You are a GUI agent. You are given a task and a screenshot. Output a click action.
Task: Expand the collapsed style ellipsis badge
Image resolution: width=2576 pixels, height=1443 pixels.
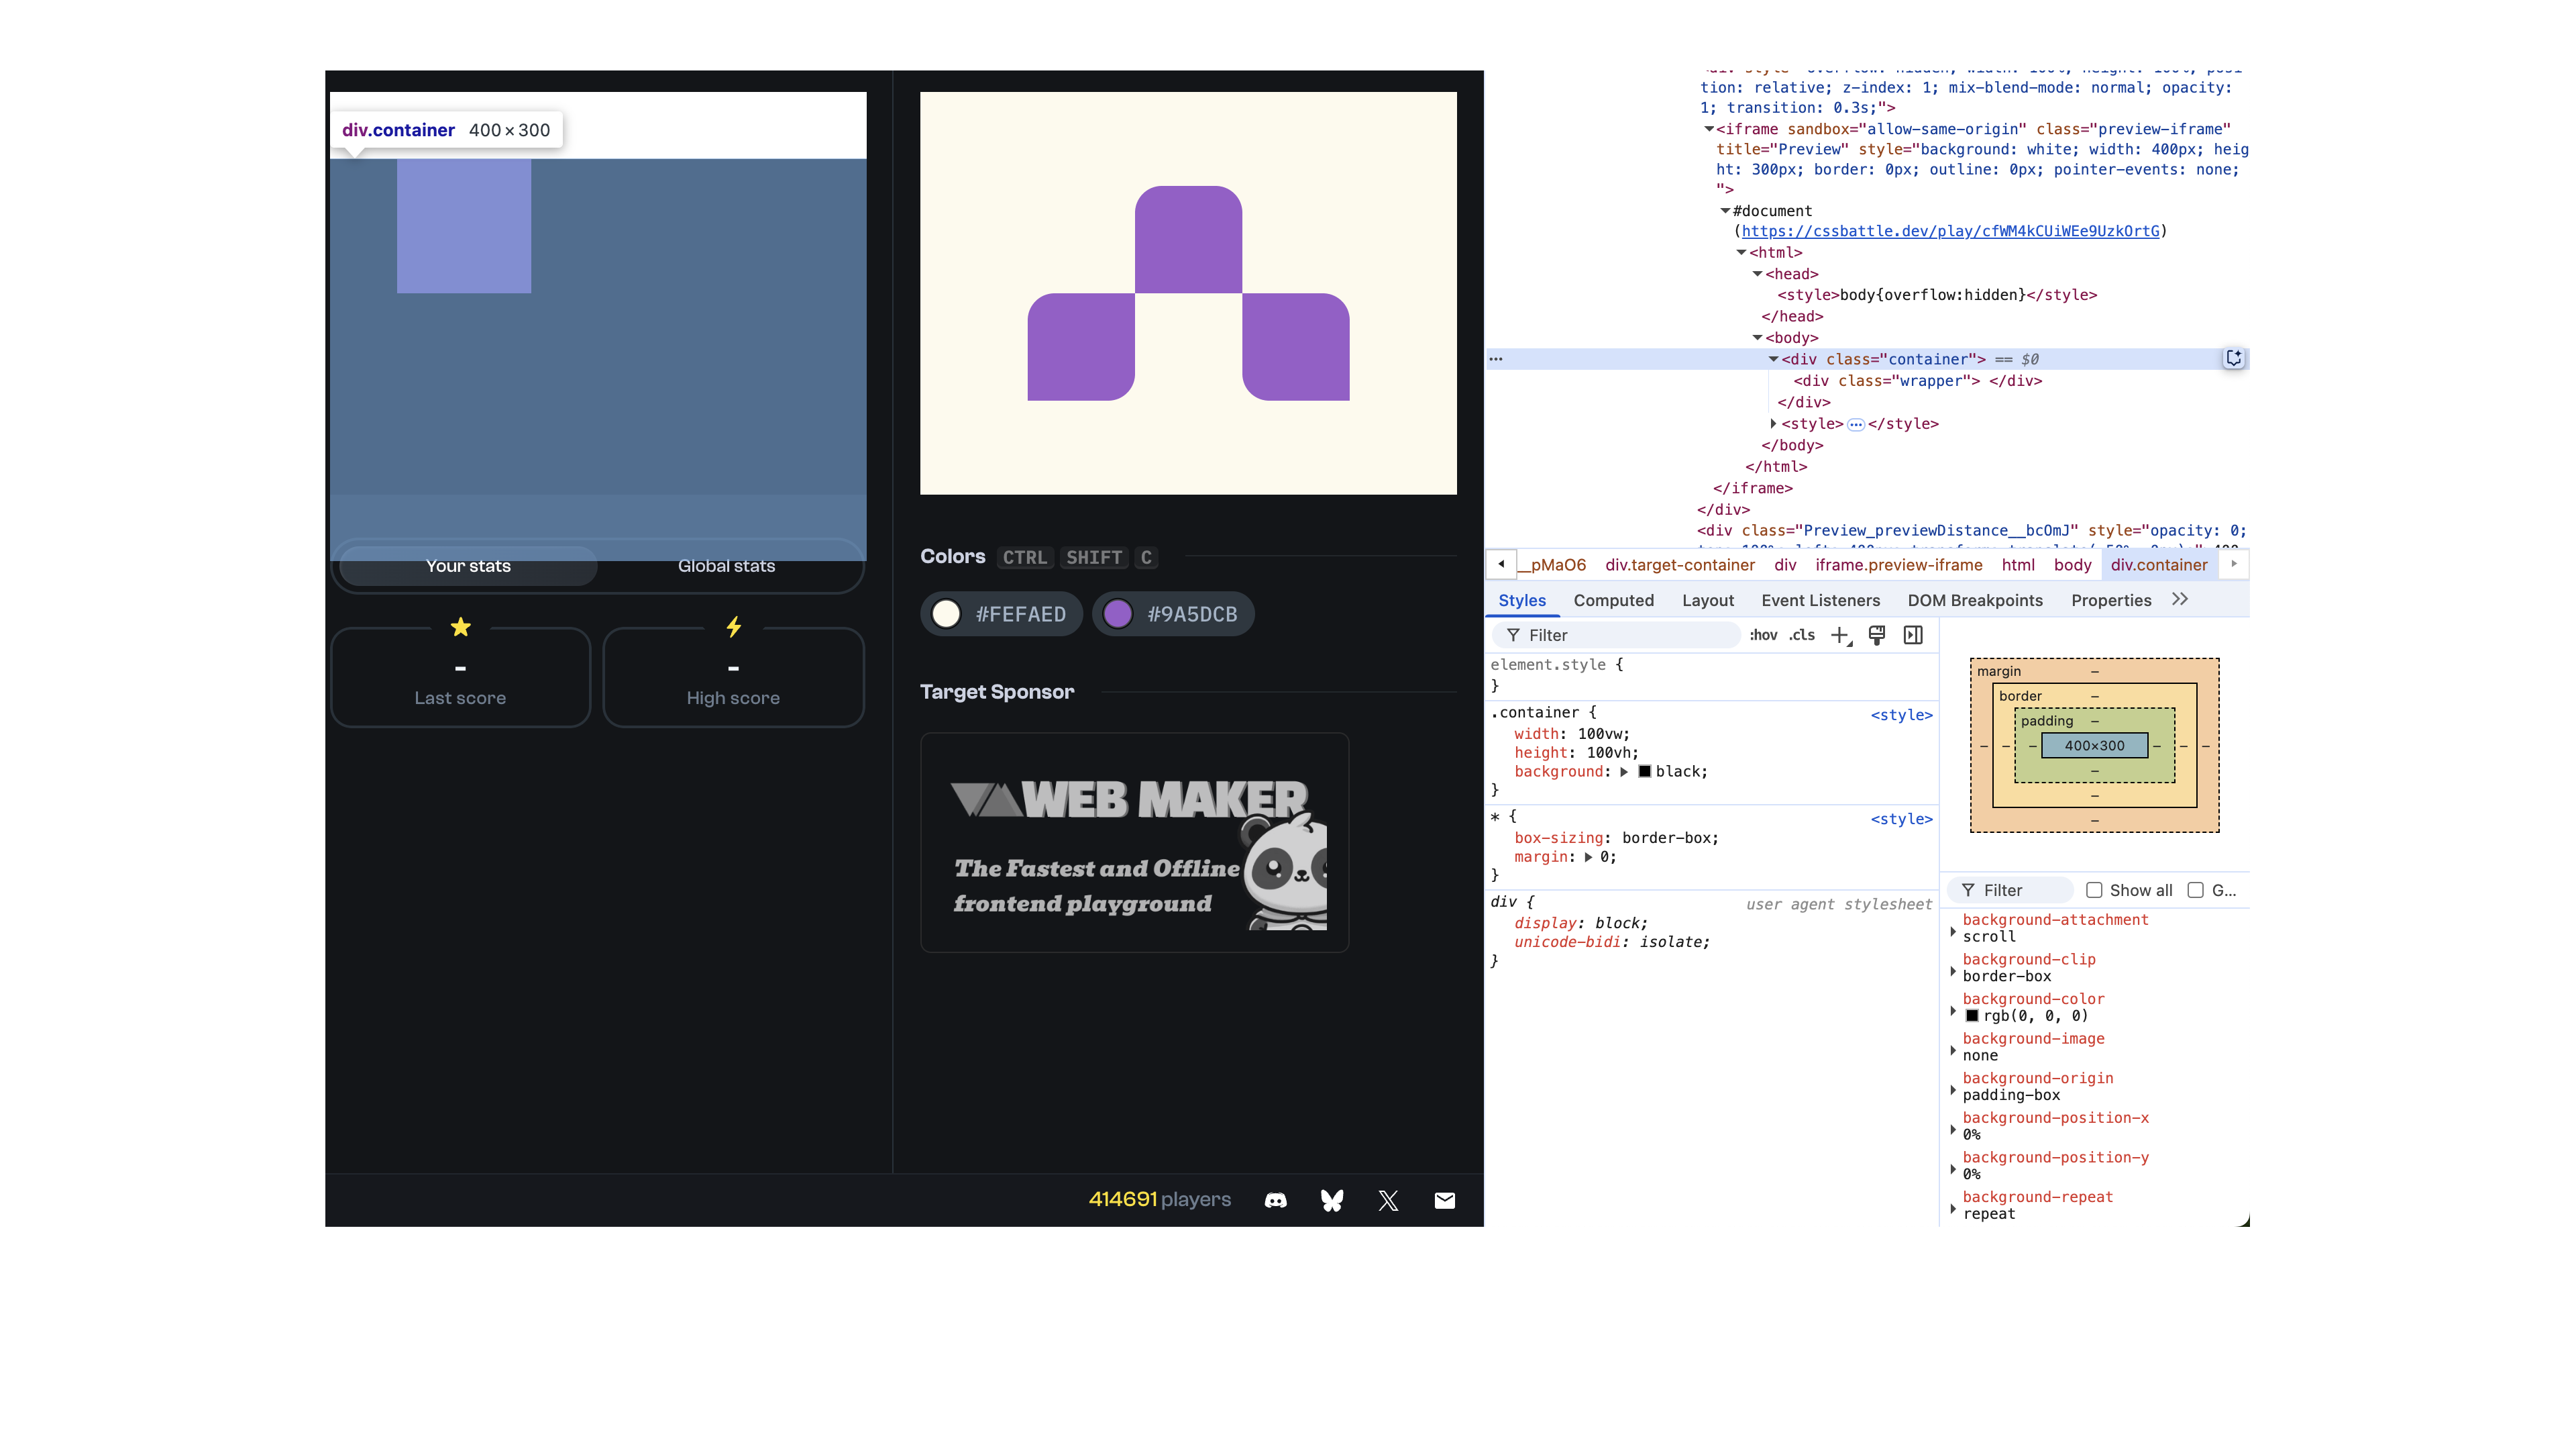pos(1855,424)
